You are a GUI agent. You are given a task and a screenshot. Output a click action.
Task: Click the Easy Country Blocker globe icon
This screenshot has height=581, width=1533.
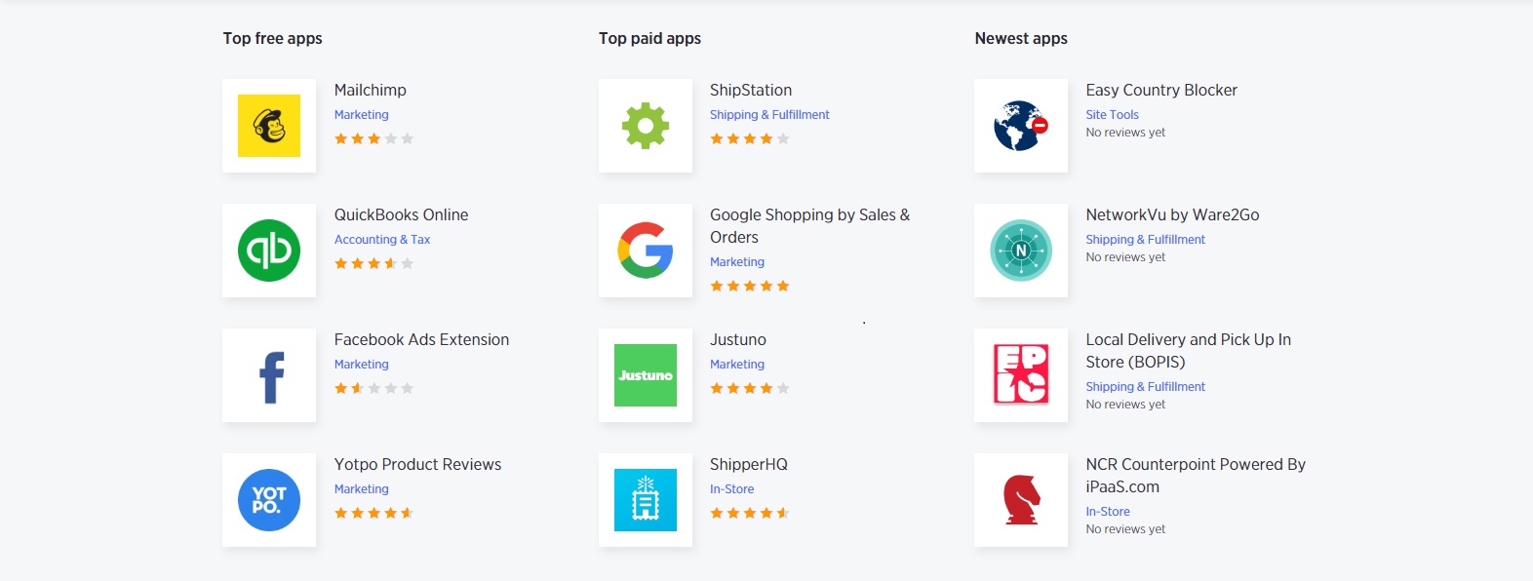coord(1021,126)
